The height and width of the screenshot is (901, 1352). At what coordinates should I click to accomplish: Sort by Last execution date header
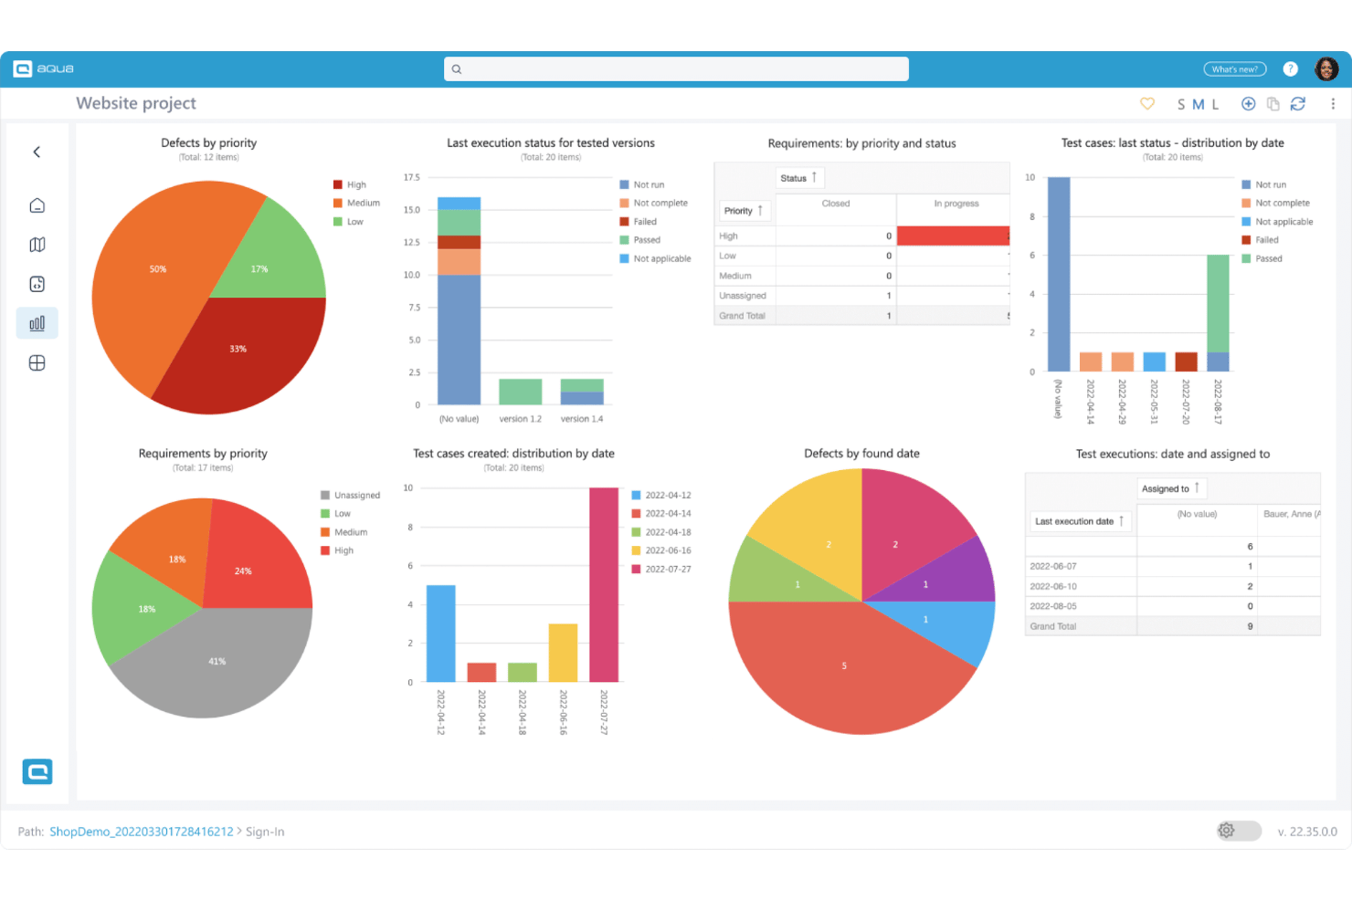coord(1080,521)
